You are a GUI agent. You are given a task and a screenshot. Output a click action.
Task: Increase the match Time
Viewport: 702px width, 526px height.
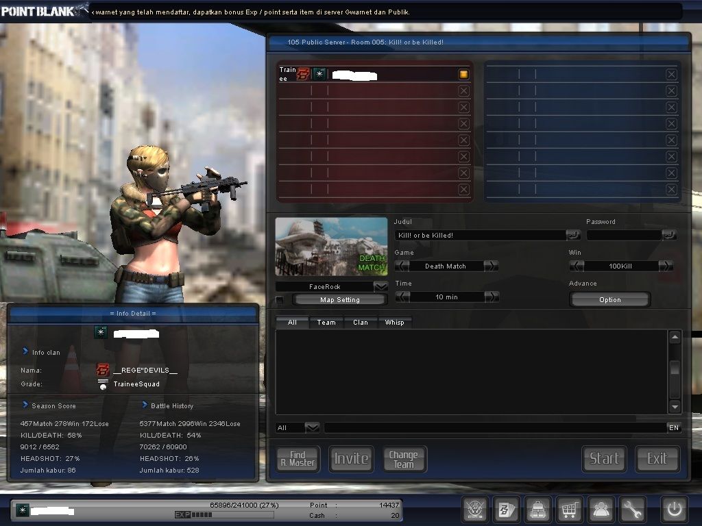coord(492,297)
